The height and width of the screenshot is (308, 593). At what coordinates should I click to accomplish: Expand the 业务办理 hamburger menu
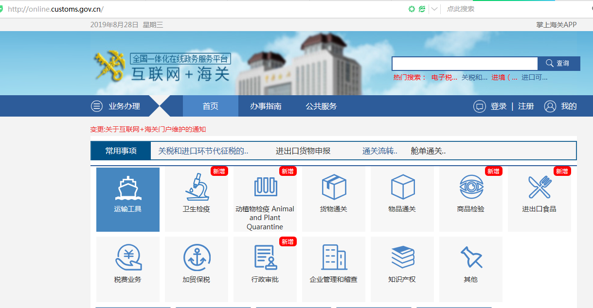(97, 106)
